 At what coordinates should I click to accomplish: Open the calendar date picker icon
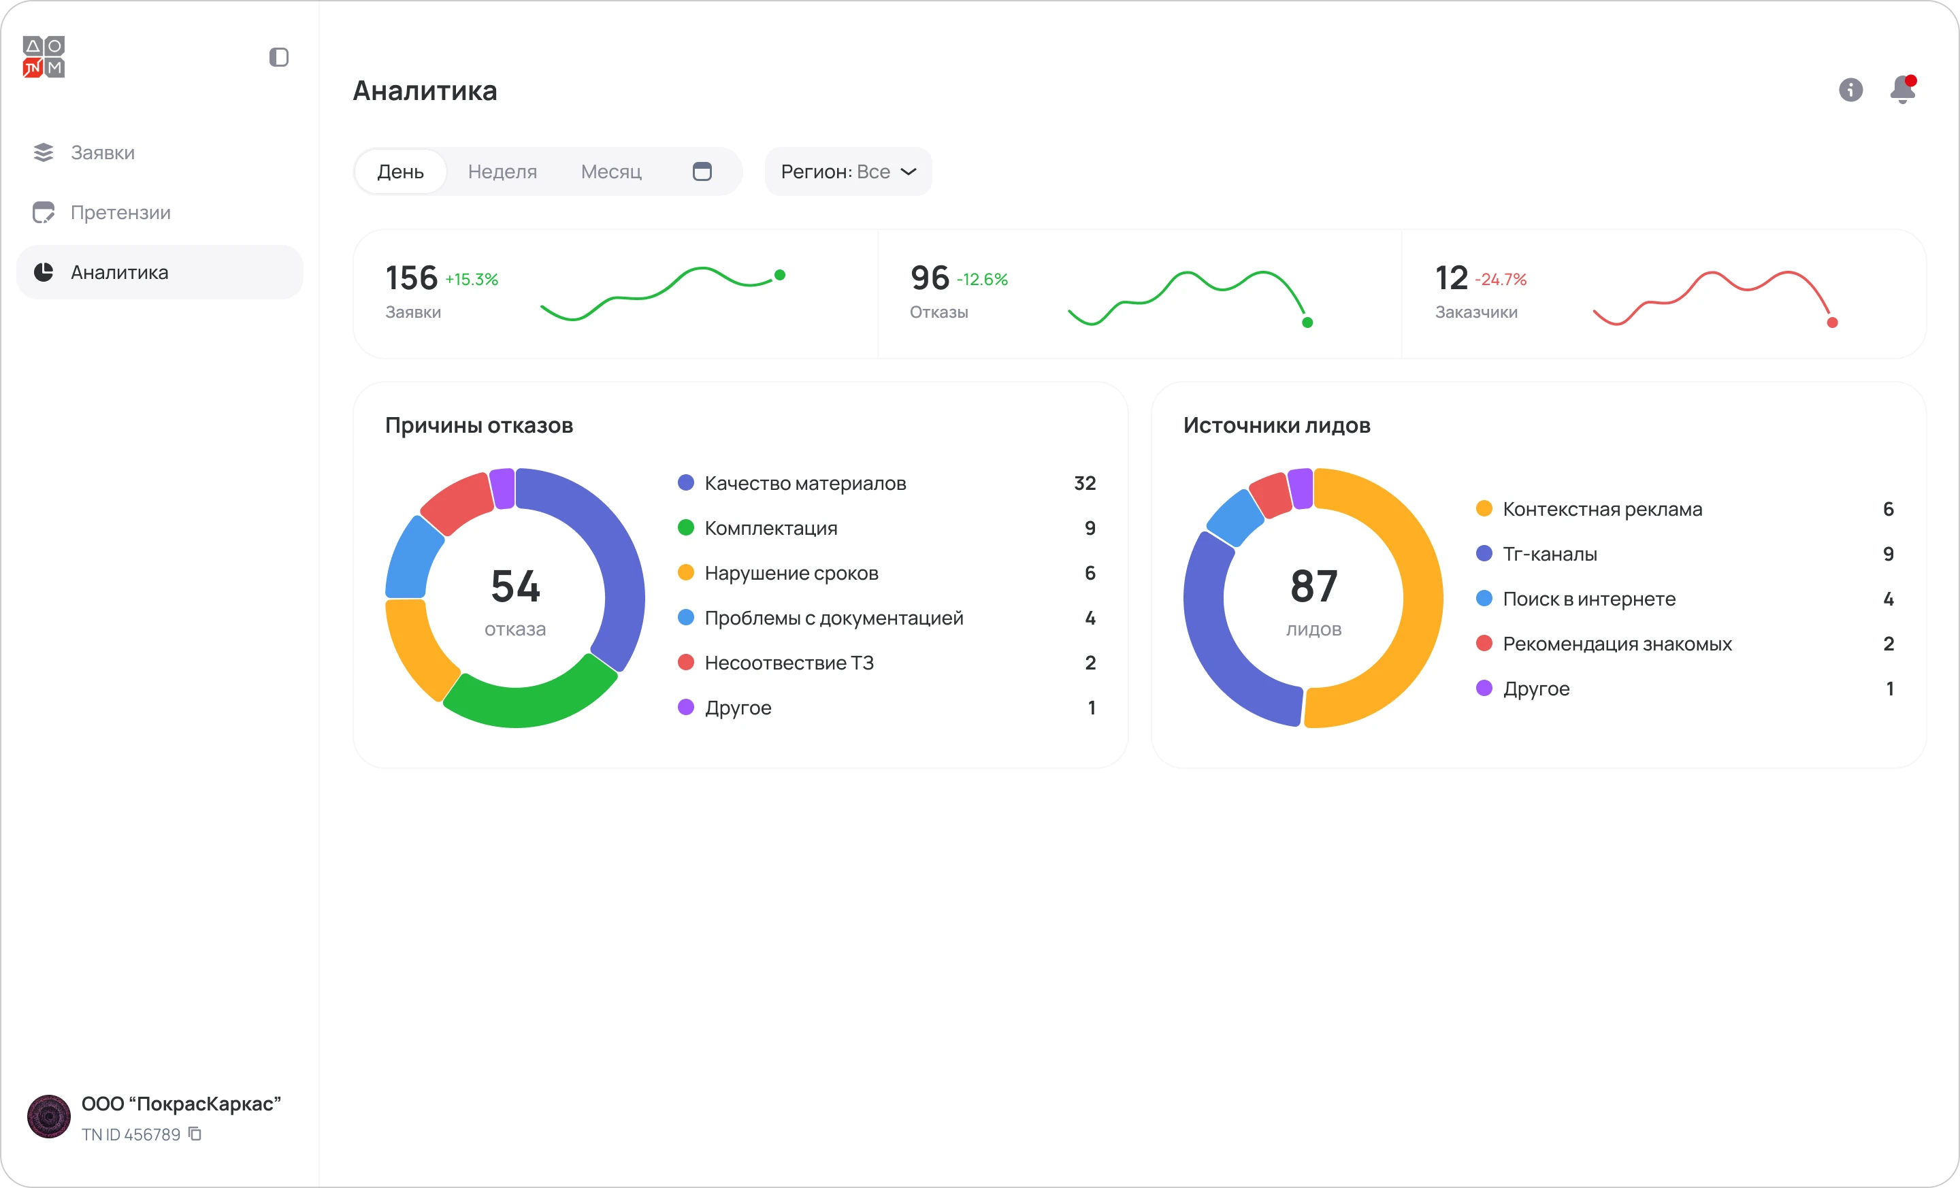click(x=702, y=171)
